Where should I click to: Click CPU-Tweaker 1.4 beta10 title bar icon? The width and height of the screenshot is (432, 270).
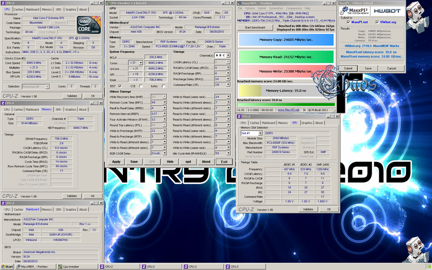point(108,3)
